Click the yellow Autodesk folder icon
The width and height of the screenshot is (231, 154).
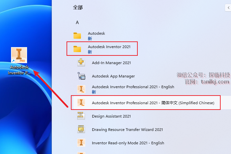pos(77,36)
